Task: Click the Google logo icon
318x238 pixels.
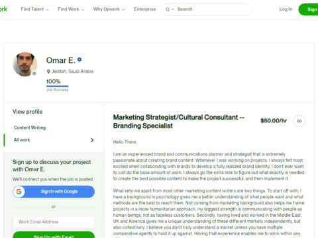Action: pyautogui.click(x=19, y=192)
